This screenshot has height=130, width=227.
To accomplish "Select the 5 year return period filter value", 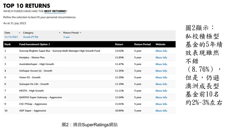I will [x=67, y=37].
